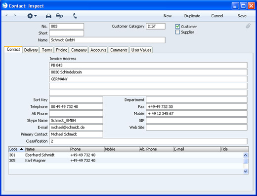Switch to the Contact tab

pos(13,49)
